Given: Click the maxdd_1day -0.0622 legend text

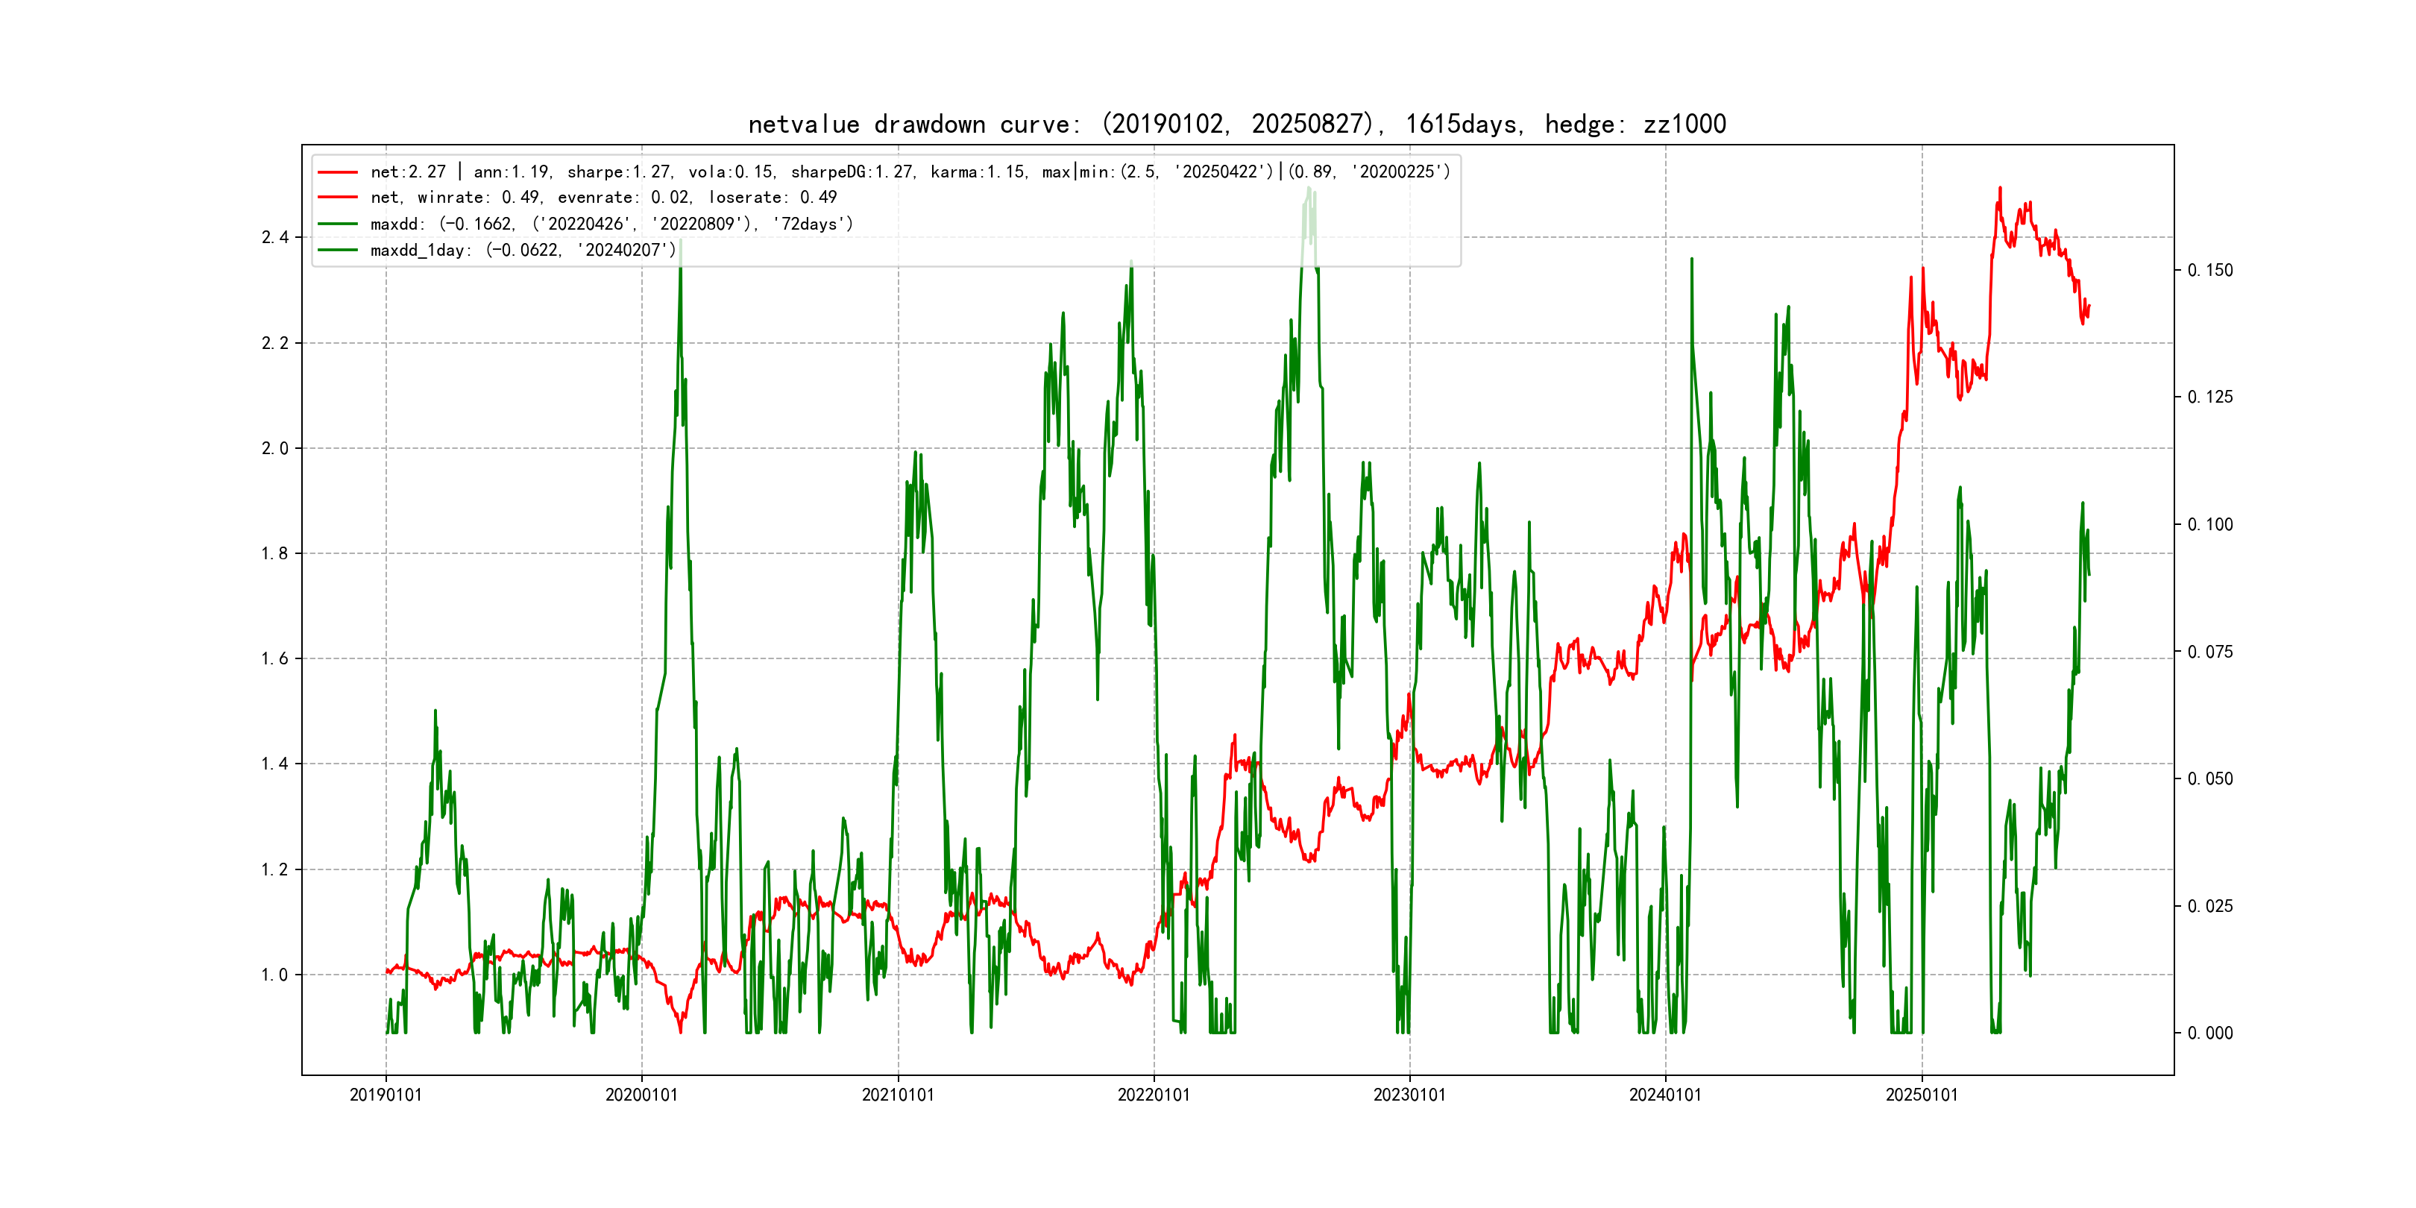Looking at the screenshot, I should (523, 251).
